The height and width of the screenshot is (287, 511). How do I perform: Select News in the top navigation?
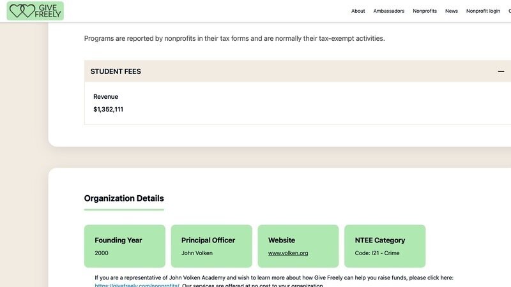pos(452,11)
